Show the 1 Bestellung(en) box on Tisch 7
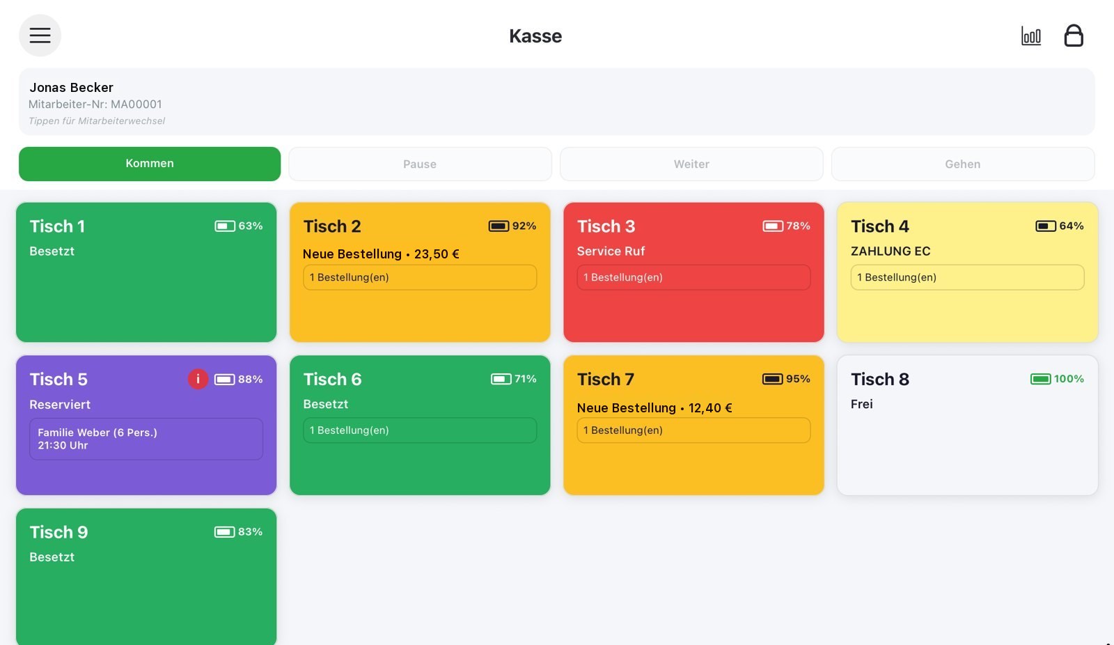The image size is (1114, 645). [x=693, y=430]
